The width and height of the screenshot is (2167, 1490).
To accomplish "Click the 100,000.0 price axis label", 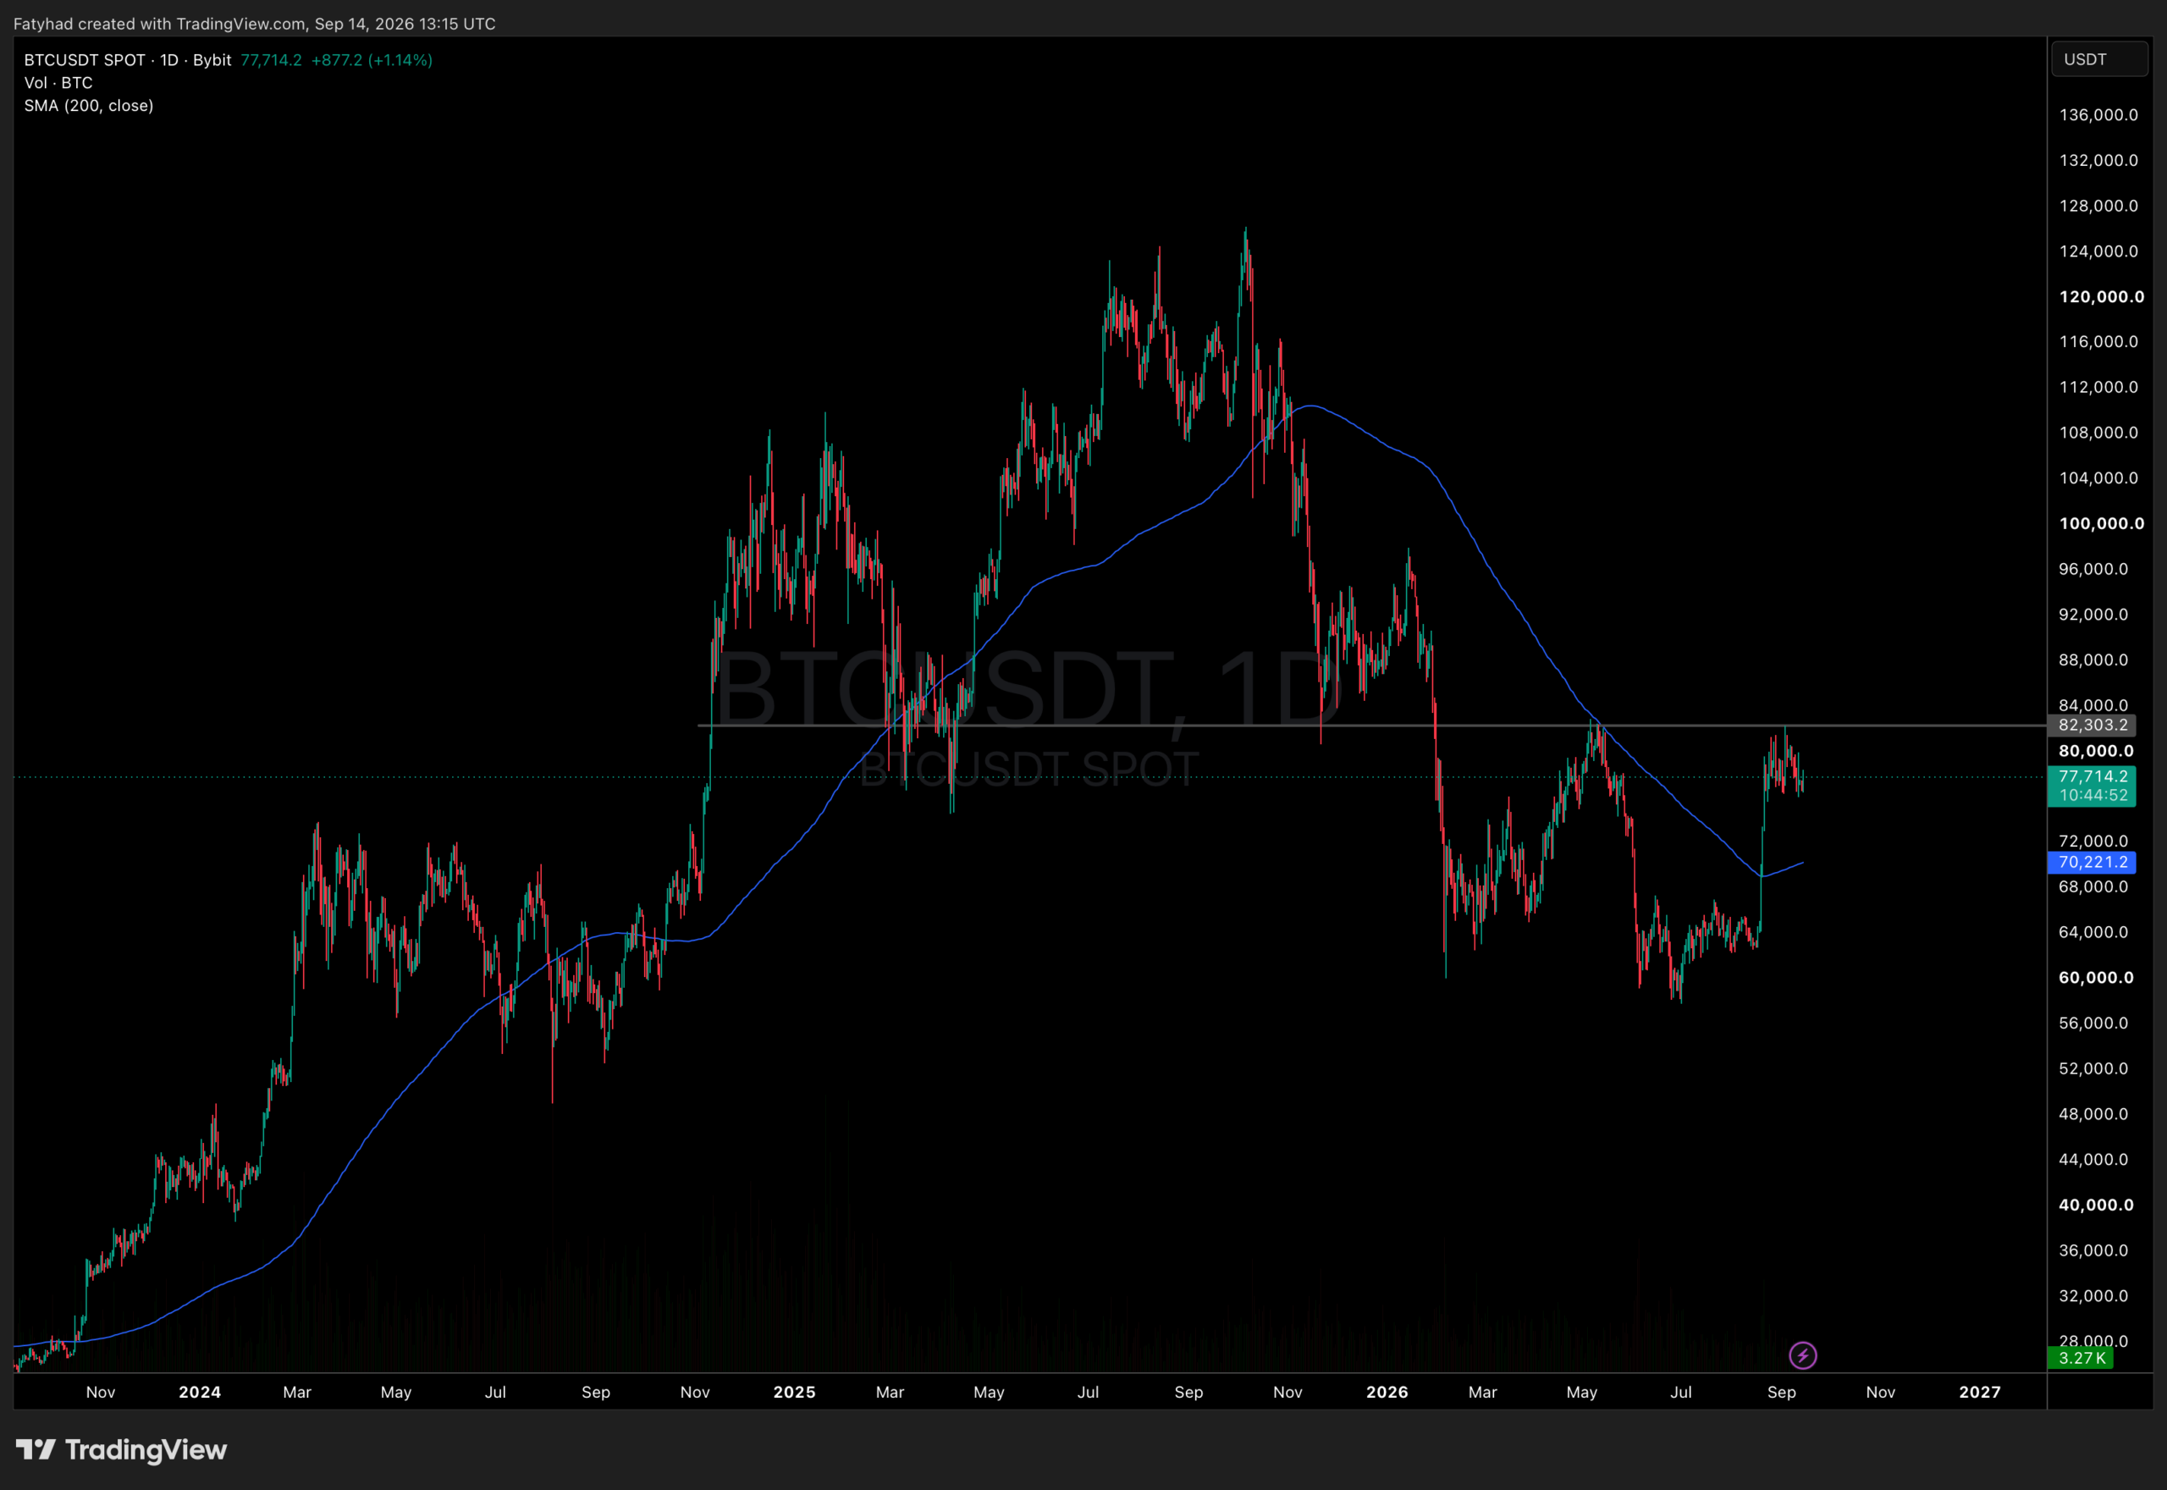I will coord(2102,524).
